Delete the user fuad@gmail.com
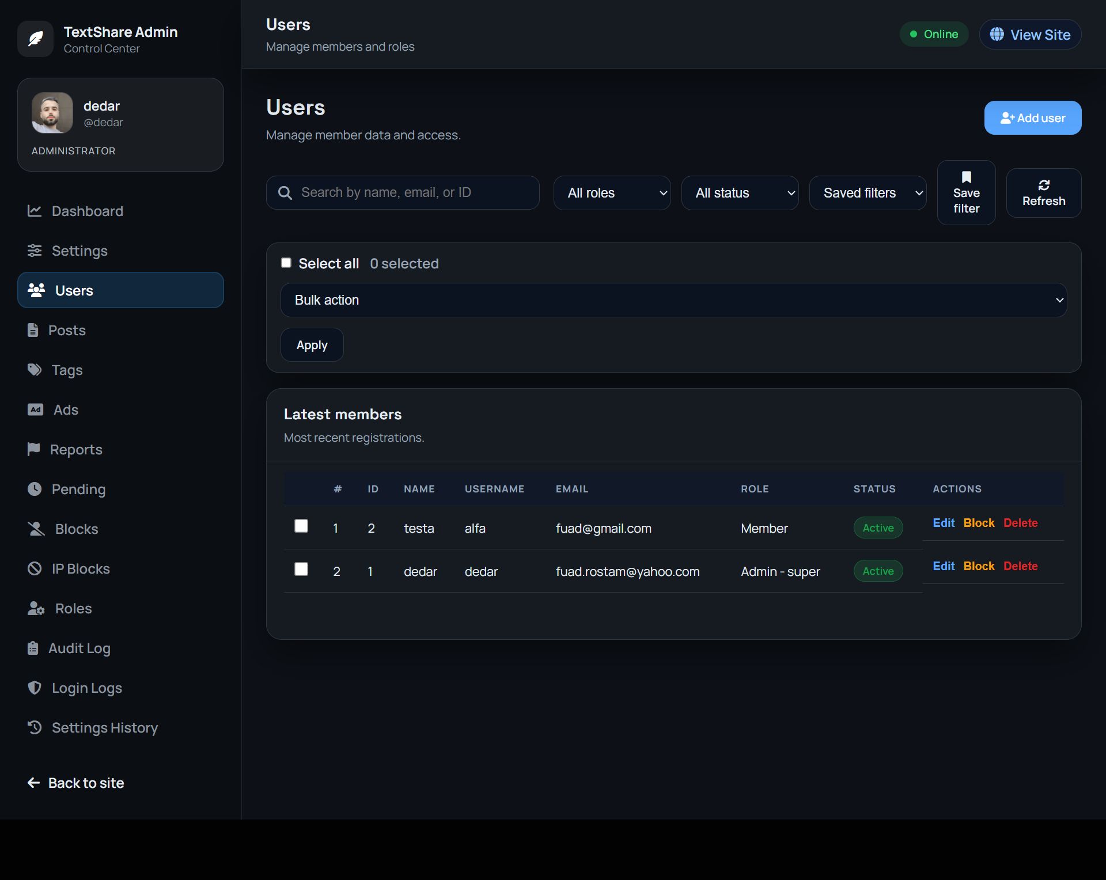Viewport: 1106px width, 880px height. pos(1020,523)
